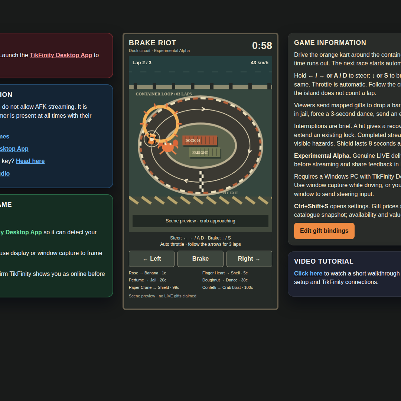Click the FREIGHT green container

pyautogui.click(x=205, y=153)
